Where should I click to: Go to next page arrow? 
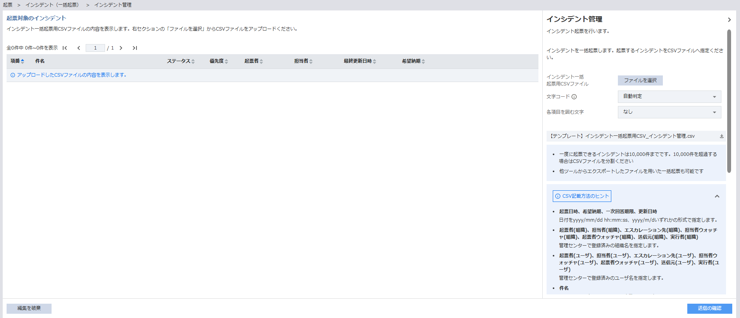tap(121, 48)
